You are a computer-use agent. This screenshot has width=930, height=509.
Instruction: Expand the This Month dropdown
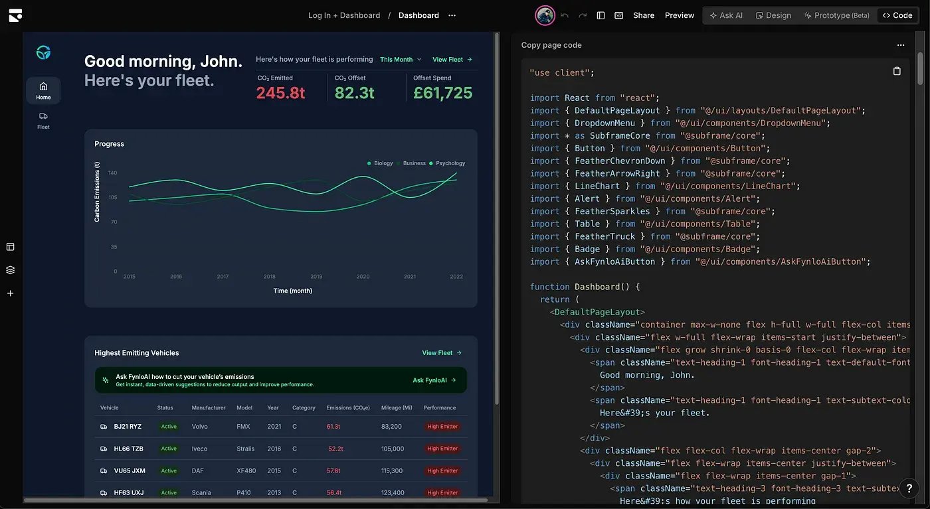tap(401, 60)
